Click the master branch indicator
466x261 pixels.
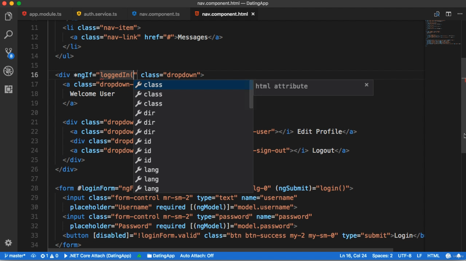tap(15, 256)
